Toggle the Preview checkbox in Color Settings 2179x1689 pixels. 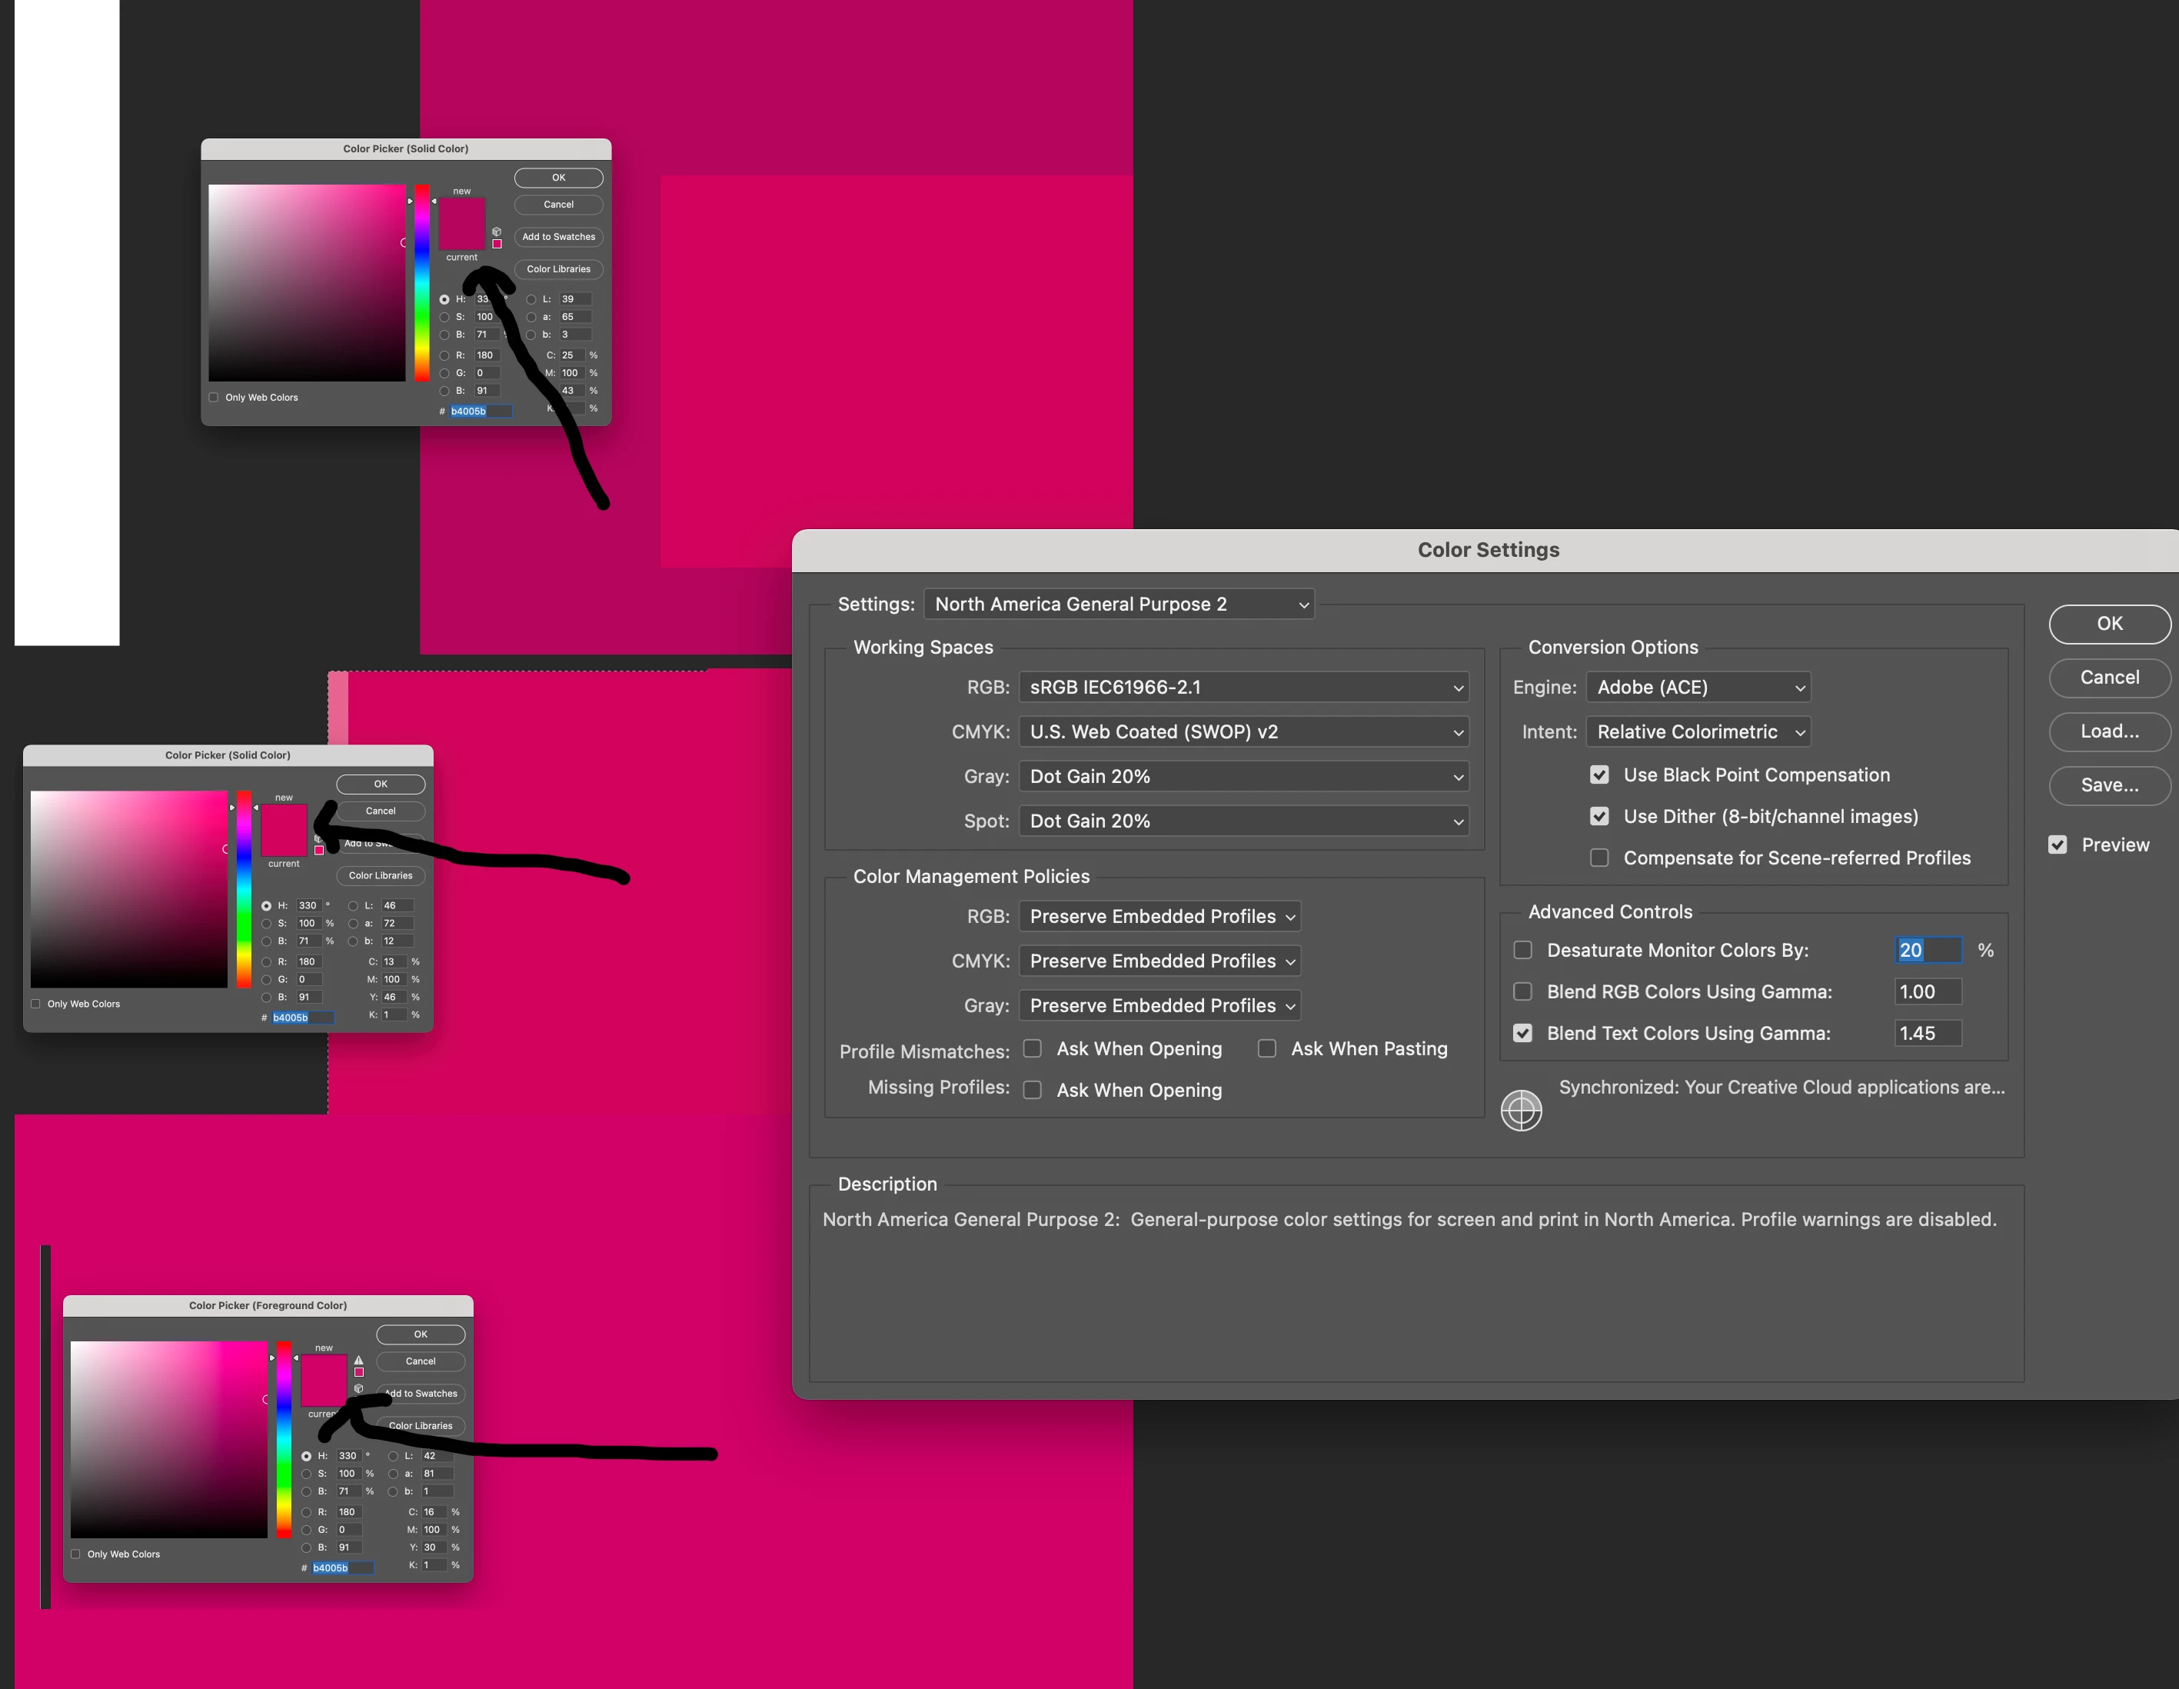(2058, 844)
